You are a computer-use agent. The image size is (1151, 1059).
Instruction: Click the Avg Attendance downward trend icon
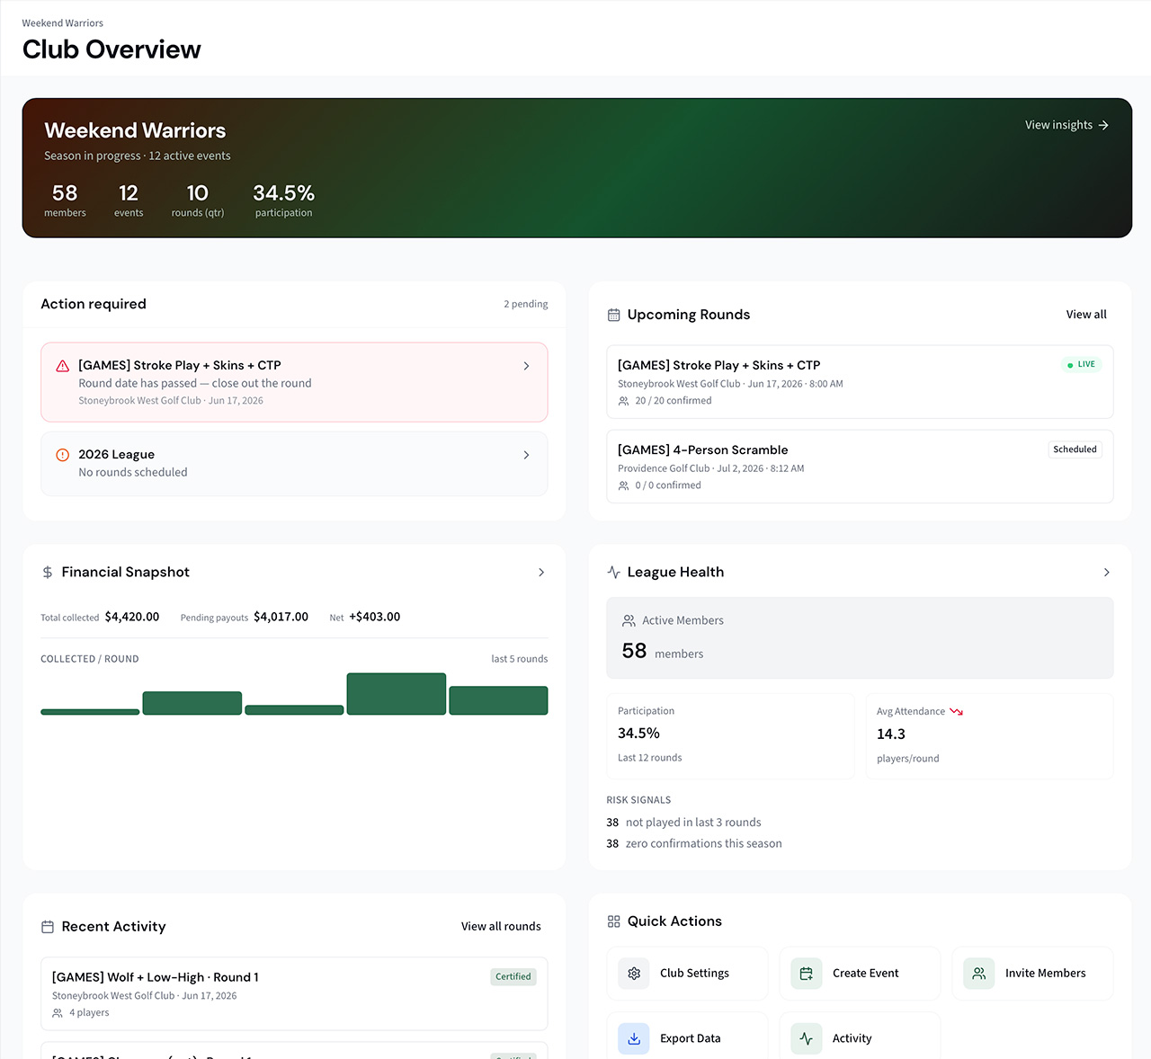957,712
